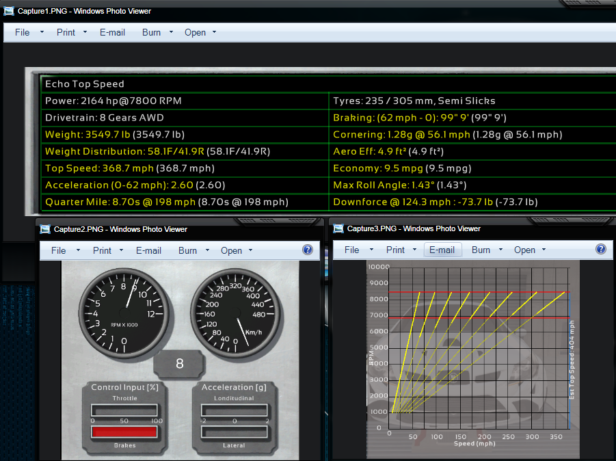Click the "Quarter Mile: 8.70s @ 198 mph" cell
Viewport: 616px width, 461px height.
coord(185,202)
